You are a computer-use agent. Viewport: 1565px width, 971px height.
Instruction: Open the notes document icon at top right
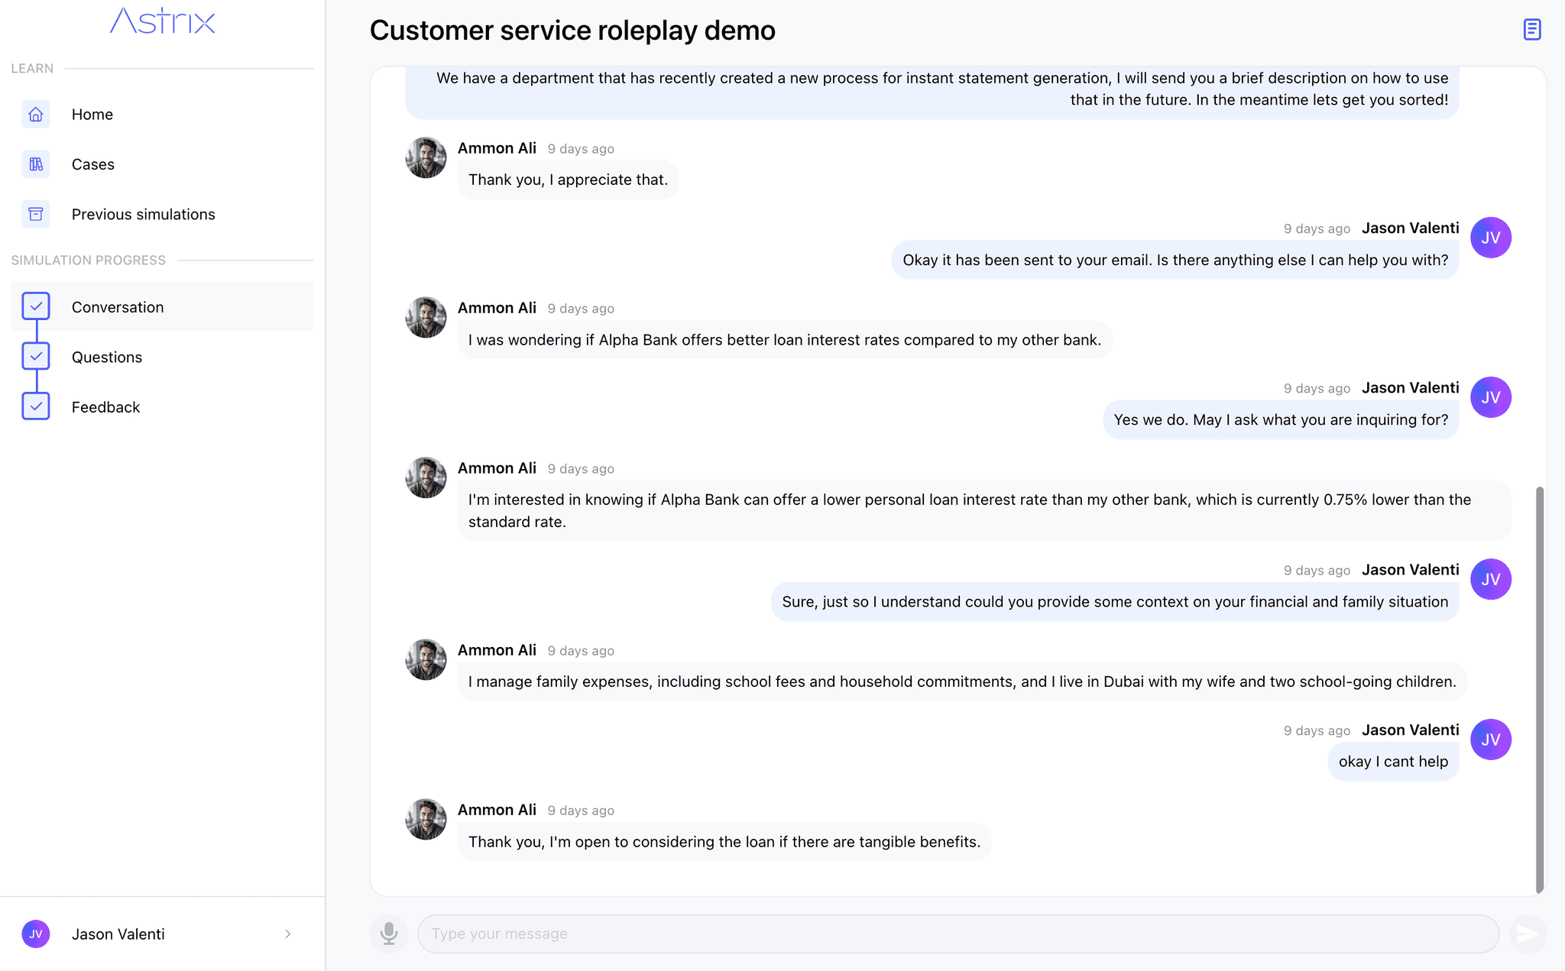coord(1531,30)
